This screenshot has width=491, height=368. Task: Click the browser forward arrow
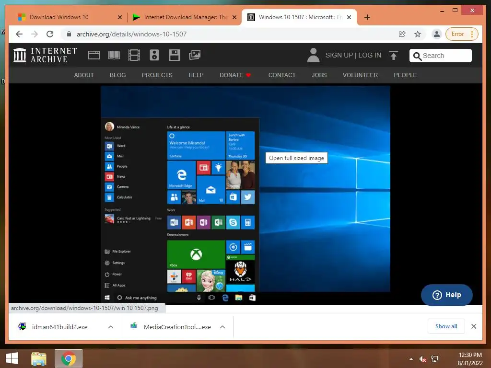pos(35,34)
